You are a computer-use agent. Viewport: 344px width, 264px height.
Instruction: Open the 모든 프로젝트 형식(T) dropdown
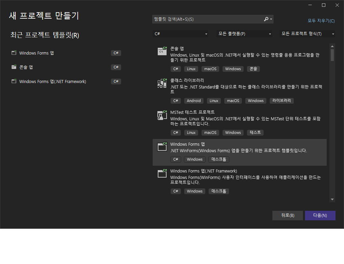click(307, 34)
